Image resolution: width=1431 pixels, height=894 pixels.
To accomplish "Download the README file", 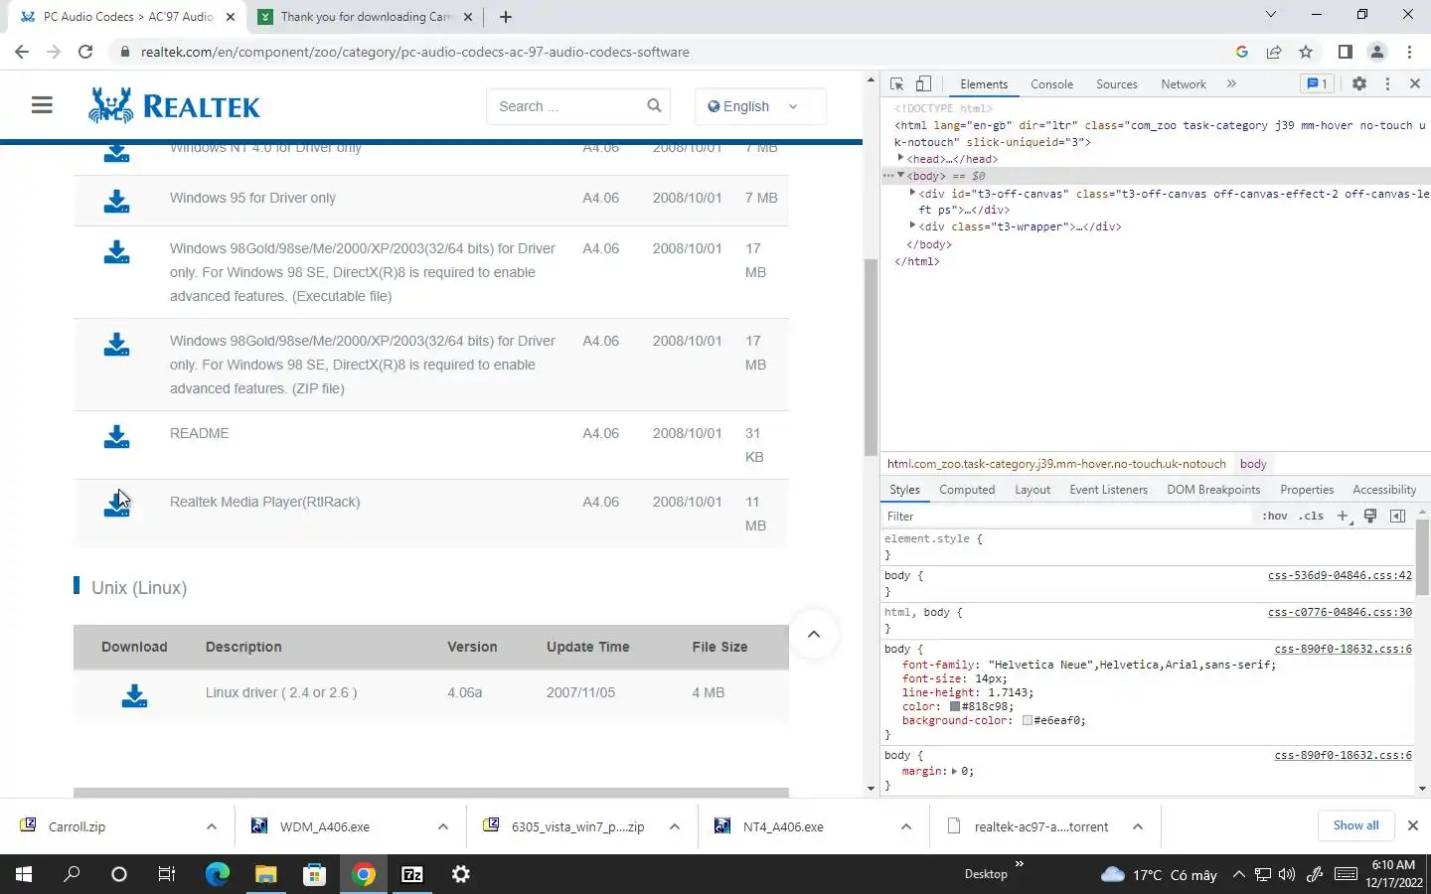I will point(116,437).
